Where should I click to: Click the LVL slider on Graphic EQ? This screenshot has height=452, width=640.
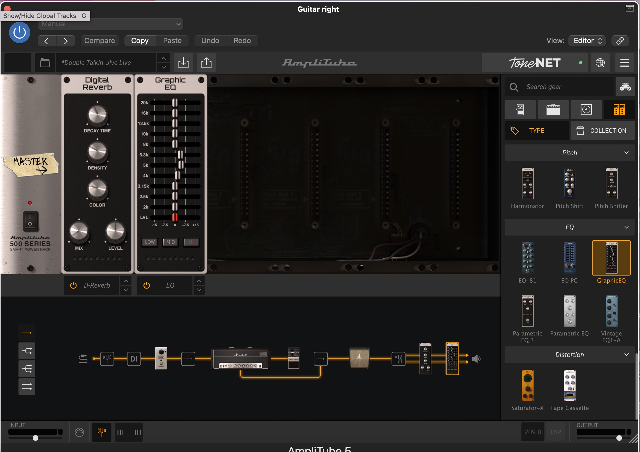175,217
